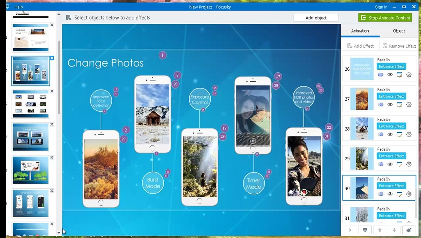Select the photo grid slide thumbnail
Screen dimensions: 421x238
31,104
